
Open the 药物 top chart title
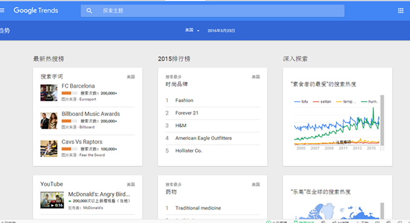point(171,192)
